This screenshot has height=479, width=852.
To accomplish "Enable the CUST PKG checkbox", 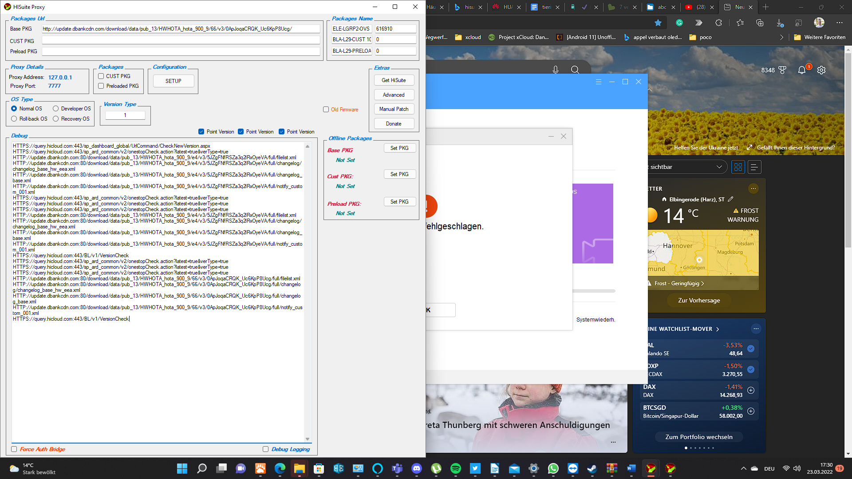I will [x=101, y=76].
